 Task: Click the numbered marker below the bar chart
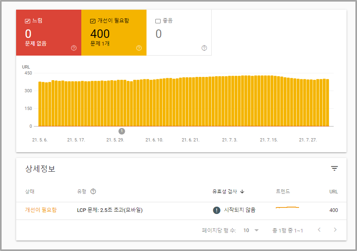pyautogui.click(x=122, y=131)
